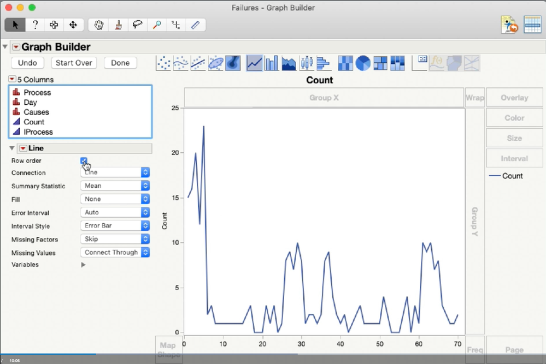
Task: Open the 5 Columns red triangle menu
Action: pyautogui.click(x=12, y=79)
